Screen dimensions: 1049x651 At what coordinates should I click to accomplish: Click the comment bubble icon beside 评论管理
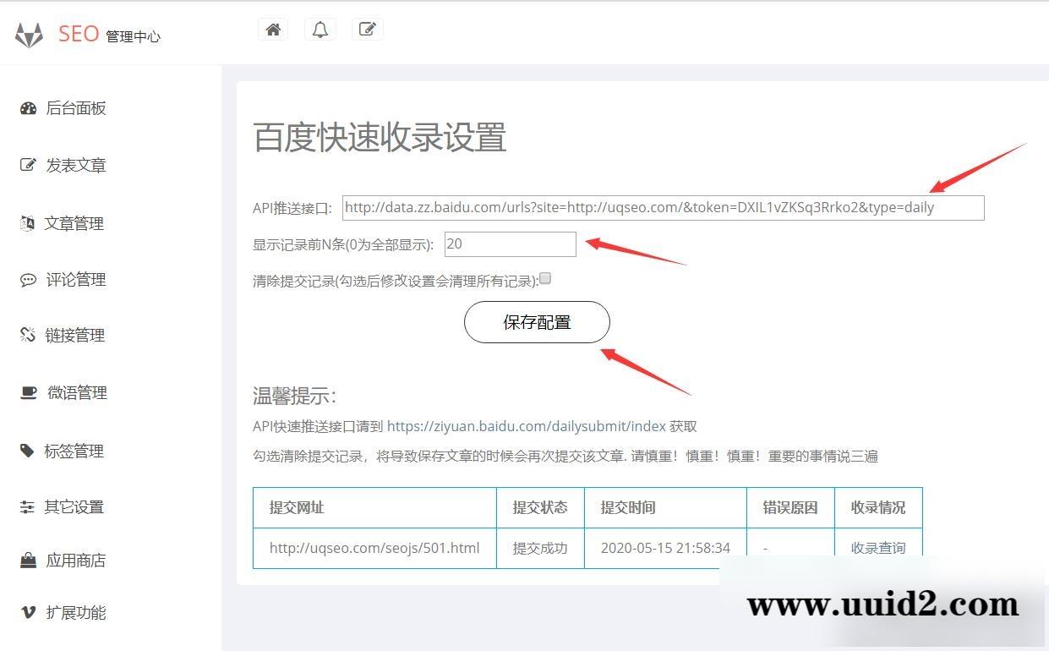tap(27, 280)
